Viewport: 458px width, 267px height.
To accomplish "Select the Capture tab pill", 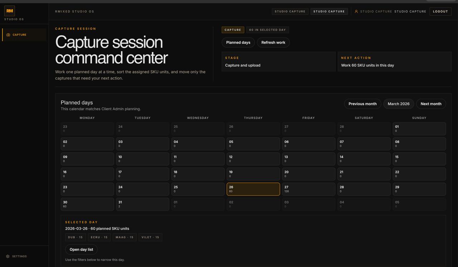I will (x=233, y=30).
